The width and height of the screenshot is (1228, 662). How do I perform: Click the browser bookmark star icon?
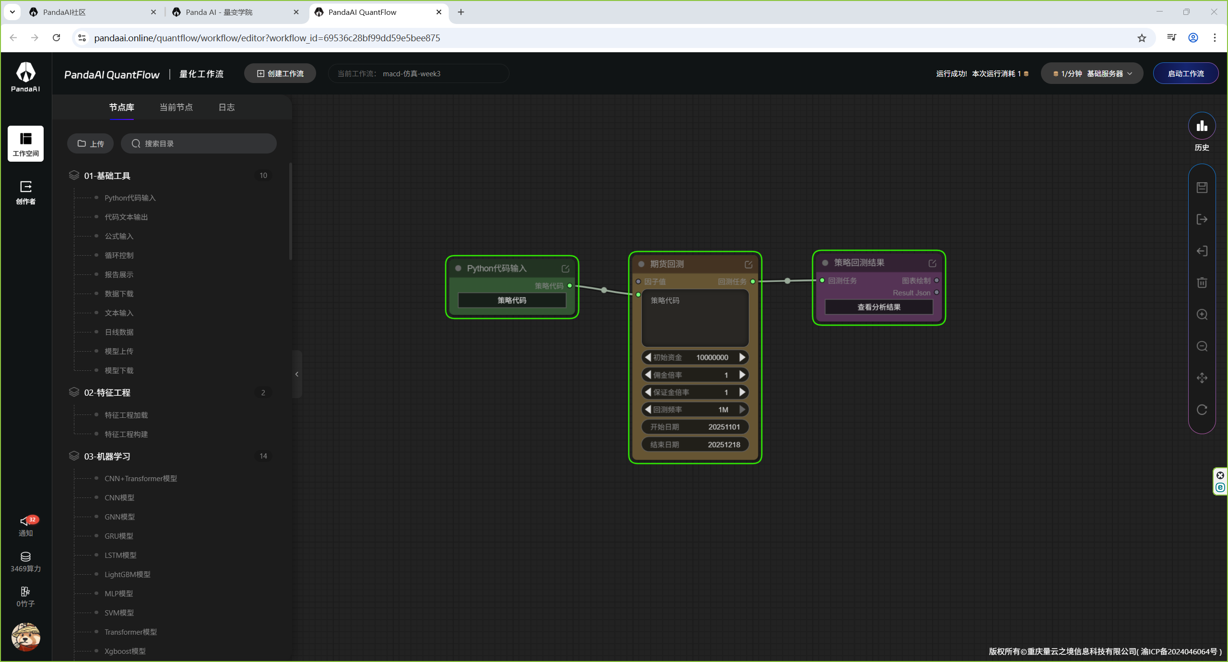click(x=1141, y=38)
